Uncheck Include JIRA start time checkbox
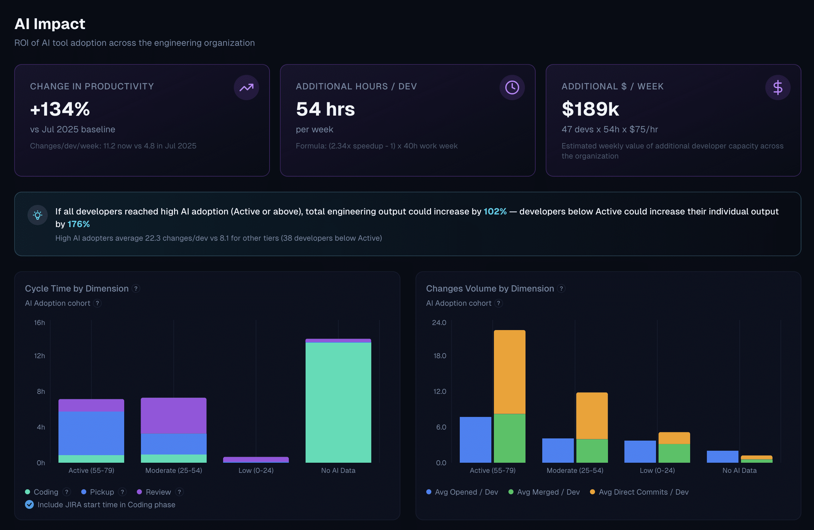This screenshot has width=814, height=530. (x=29, y=504)
